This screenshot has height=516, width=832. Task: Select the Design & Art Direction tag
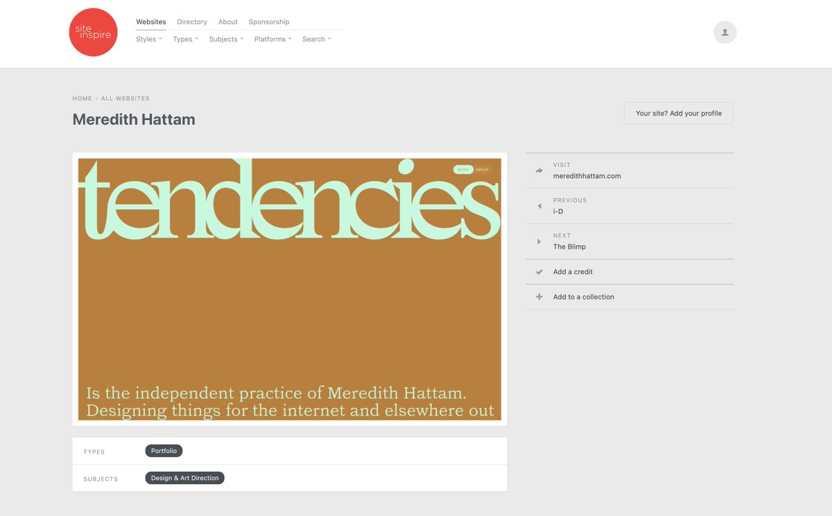point(185,478)
